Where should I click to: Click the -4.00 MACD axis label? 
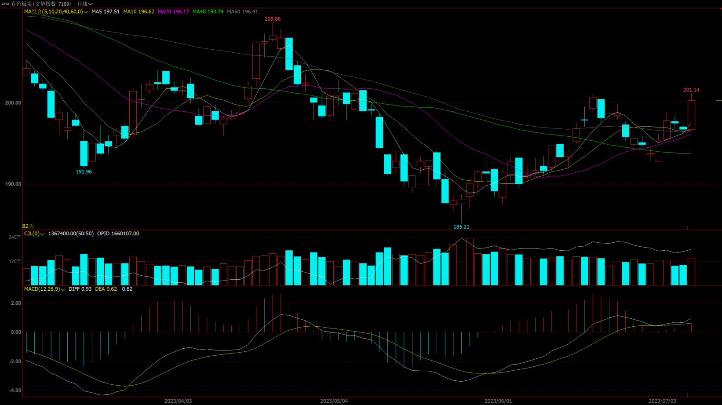[x=15, y=390]
